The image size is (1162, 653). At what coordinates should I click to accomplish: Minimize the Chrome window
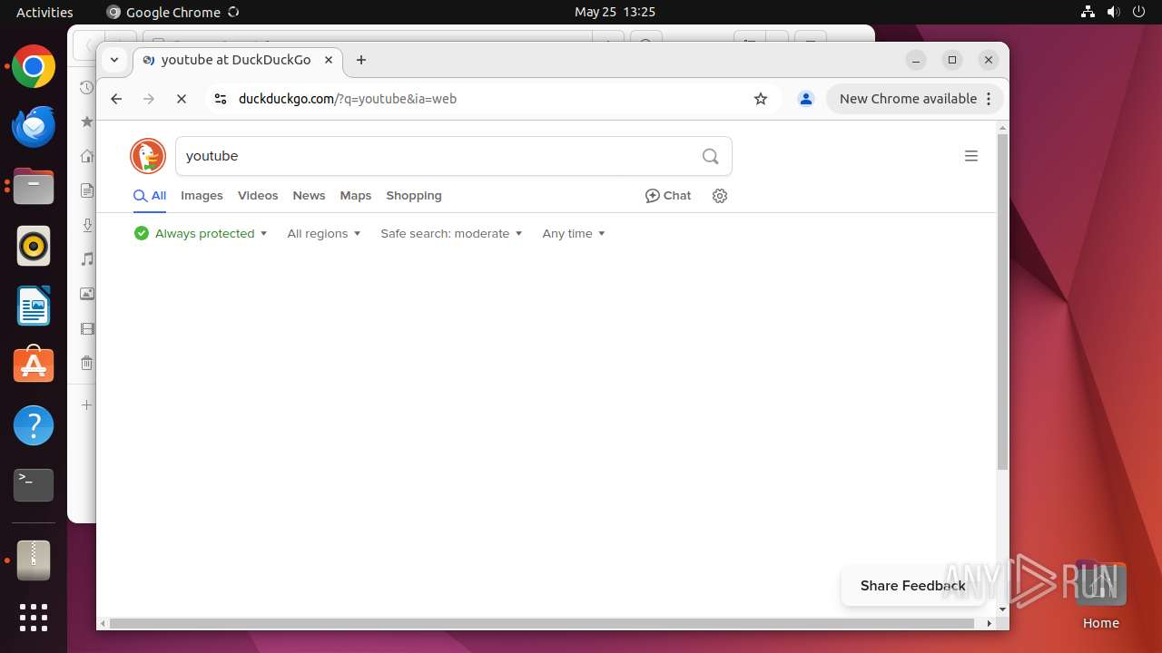coord(916,60)
